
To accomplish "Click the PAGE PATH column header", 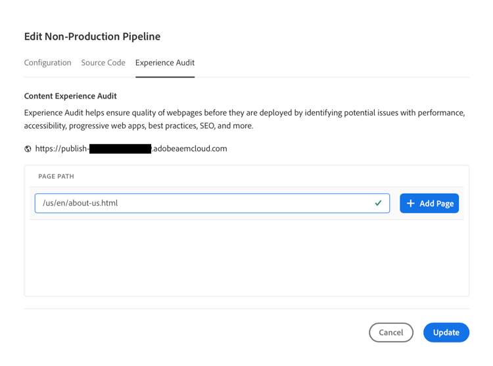I will tap(56, 176).
